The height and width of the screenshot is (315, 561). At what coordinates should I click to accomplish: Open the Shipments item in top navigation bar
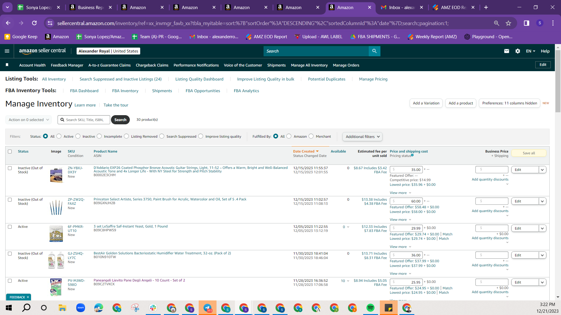pyautogui.click(x=276, y=65)
